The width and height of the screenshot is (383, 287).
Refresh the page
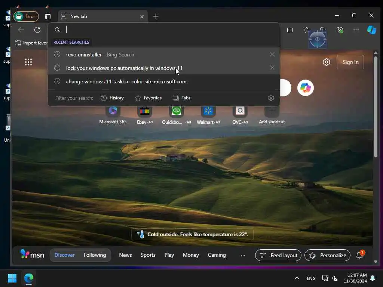[x=37, y=30]
